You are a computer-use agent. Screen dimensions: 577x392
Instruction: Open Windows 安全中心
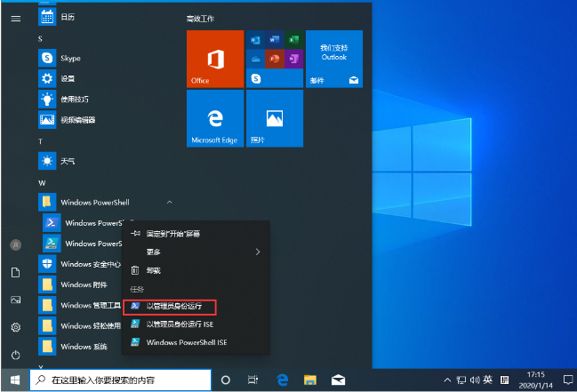click(79, 264)
